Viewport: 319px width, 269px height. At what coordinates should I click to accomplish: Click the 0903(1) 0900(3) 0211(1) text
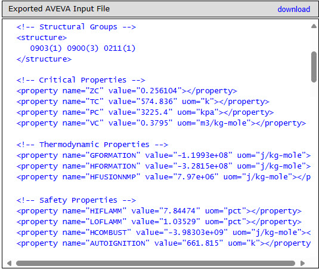coord(83,48)
